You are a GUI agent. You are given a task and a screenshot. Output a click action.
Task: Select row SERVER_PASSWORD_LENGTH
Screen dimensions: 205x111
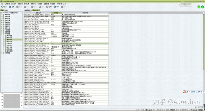pos(66,89)
